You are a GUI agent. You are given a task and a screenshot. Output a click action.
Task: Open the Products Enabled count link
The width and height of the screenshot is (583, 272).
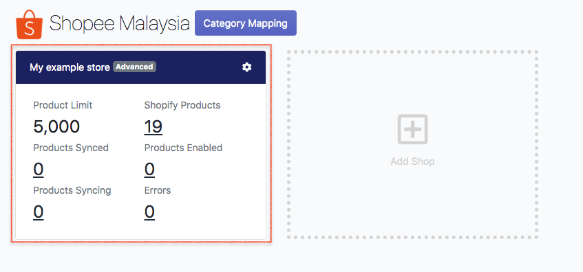point(149,170)
